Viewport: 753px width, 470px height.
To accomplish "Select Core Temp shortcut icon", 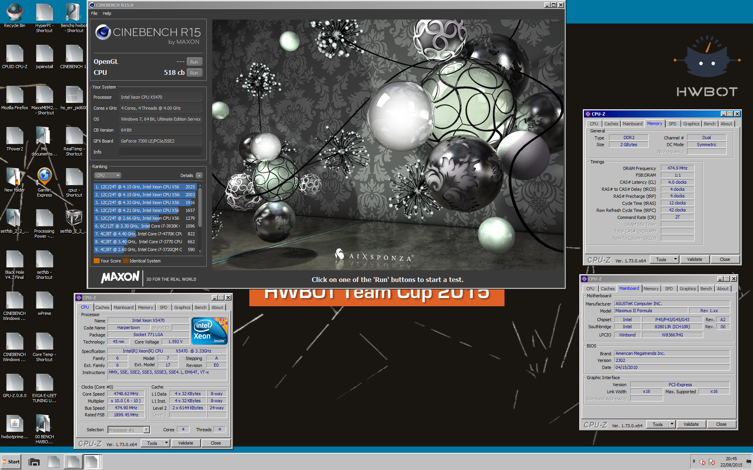I will coord(44,347).
